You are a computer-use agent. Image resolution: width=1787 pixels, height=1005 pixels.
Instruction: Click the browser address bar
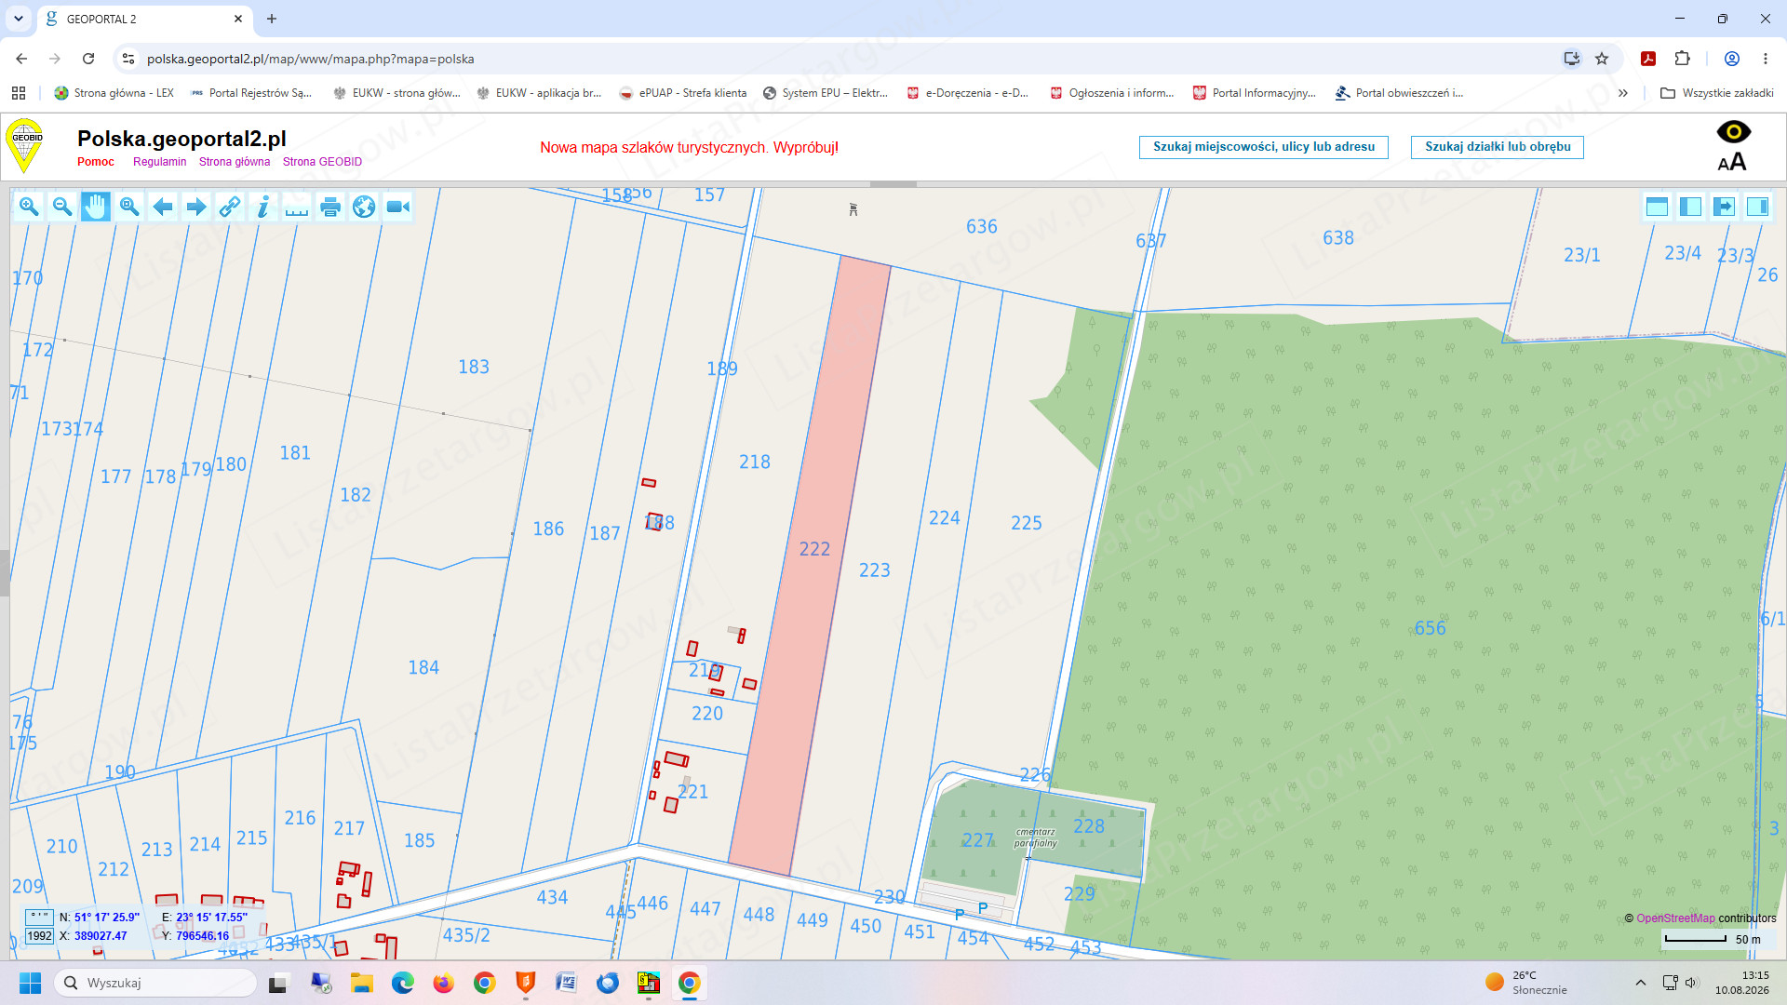[838, 59]
